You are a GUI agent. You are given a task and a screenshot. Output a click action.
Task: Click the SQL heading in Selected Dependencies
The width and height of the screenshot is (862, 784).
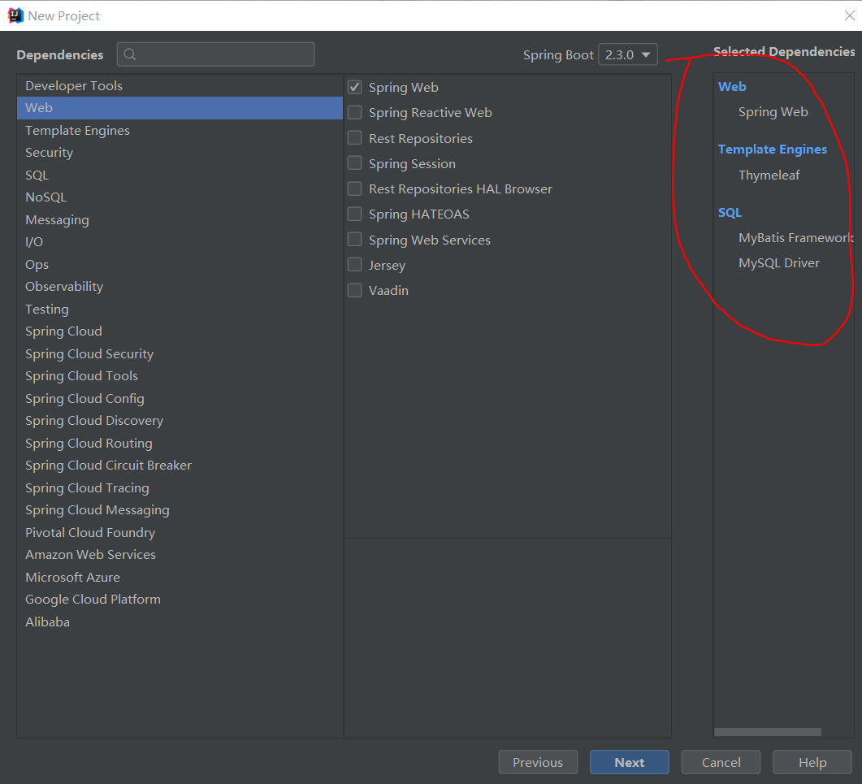coord(730,212)
